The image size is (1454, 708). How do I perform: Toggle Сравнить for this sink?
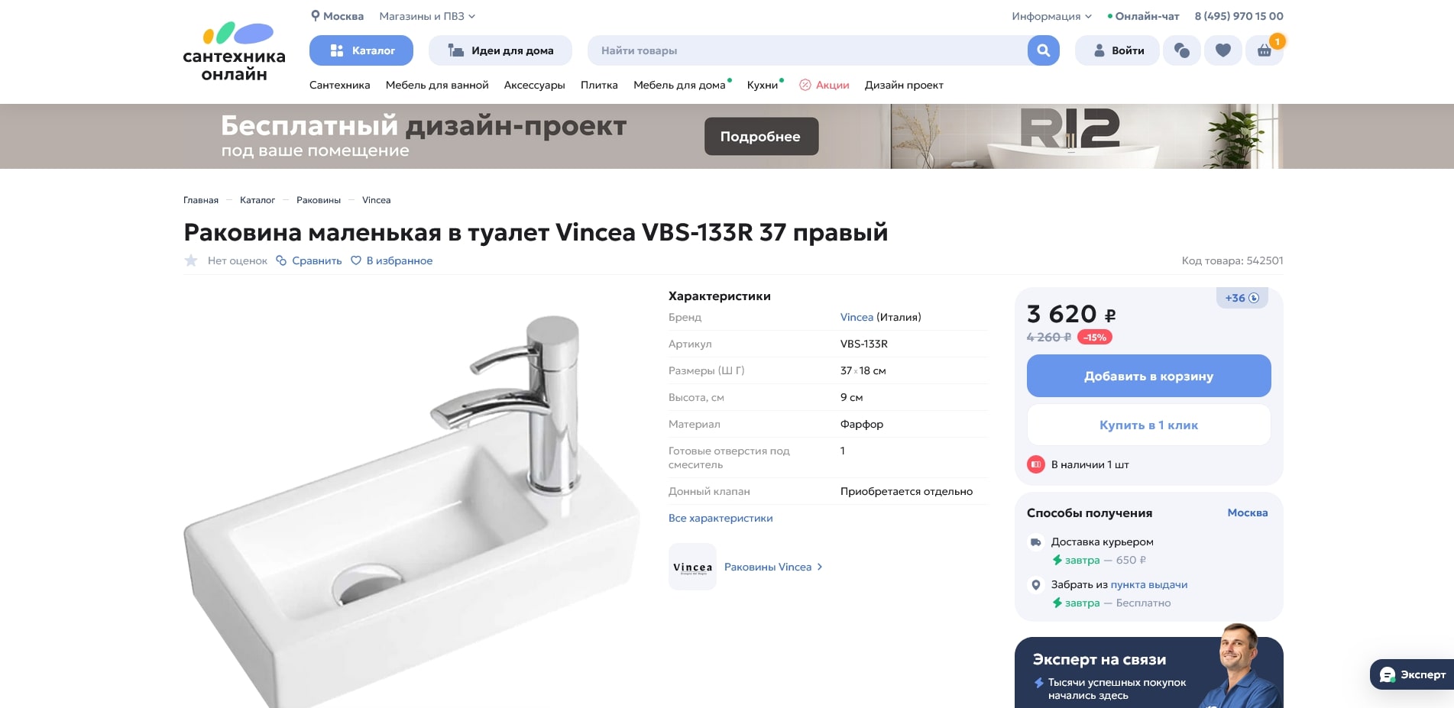[309, 260]
